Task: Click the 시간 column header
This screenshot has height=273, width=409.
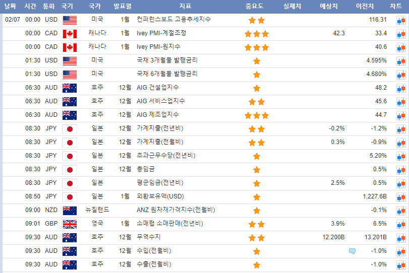Action: [x=30, y=7]
